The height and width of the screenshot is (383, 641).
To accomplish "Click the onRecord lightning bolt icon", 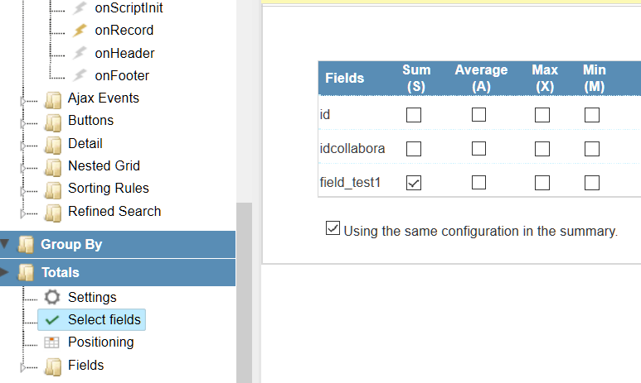I will pyautogui.click(x=80, y=31).
